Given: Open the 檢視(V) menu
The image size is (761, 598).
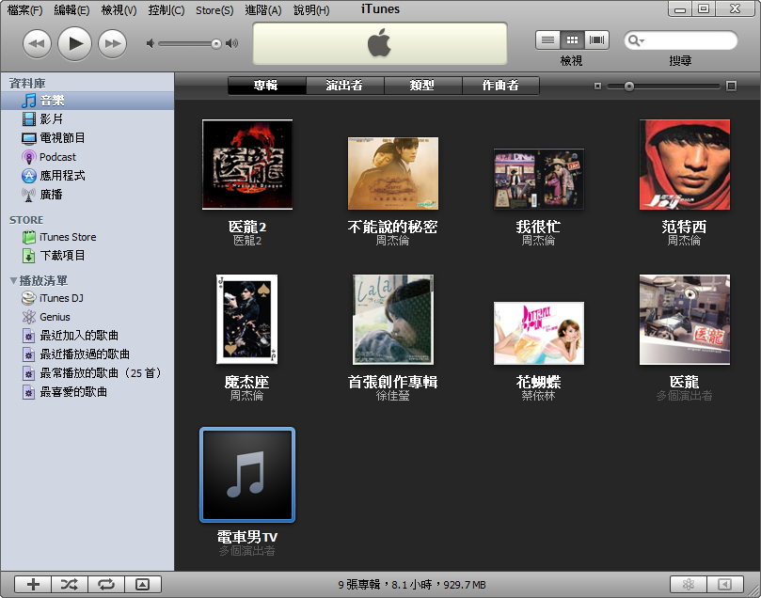Looking at the screenshot, I should (x=119, y=9).
